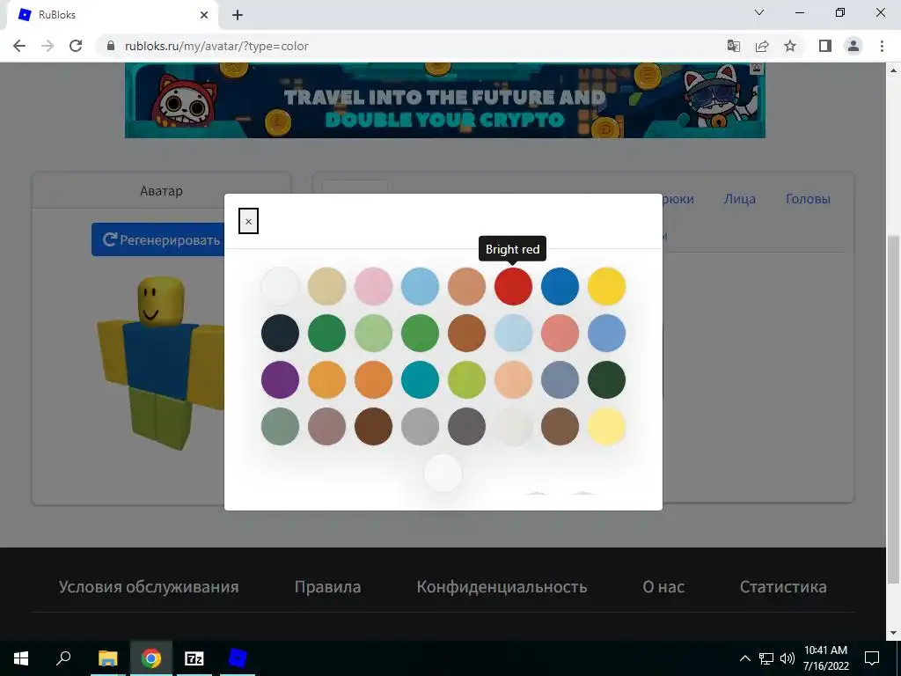Open File Explorer from taskbar
Screen dimensions: 901x676
[x=108, y=658]
